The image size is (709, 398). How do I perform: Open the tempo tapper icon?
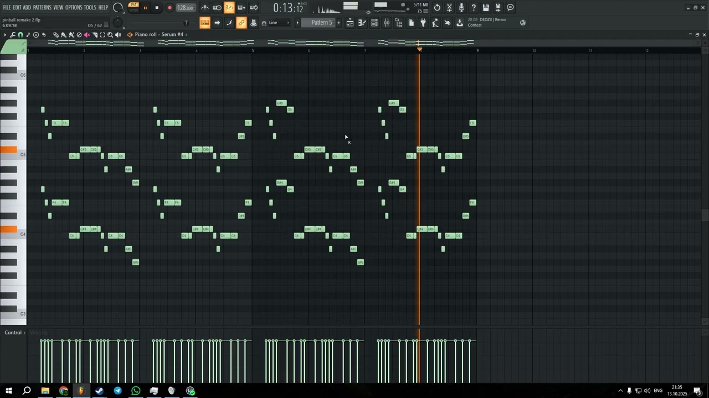tap(435, 23)
